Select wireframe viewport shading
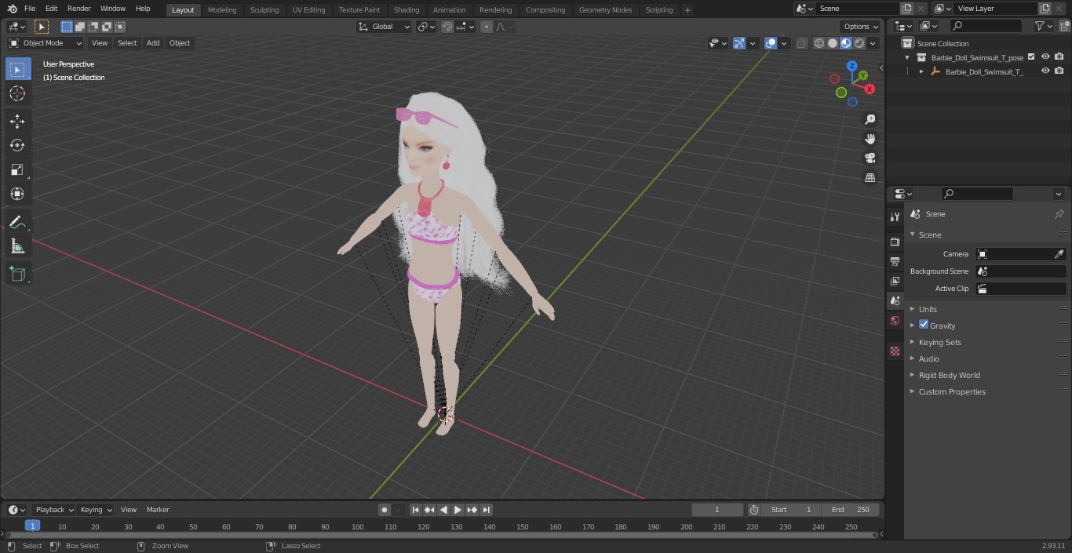 pyautogui.click(x=819, y=43)
